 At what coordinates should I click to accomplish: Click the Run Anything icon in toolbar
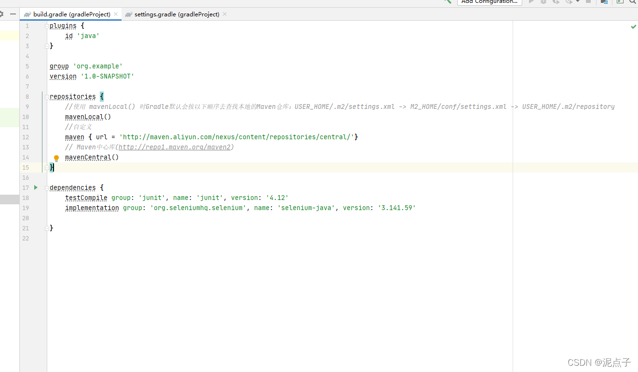click(x=620, y=2)
